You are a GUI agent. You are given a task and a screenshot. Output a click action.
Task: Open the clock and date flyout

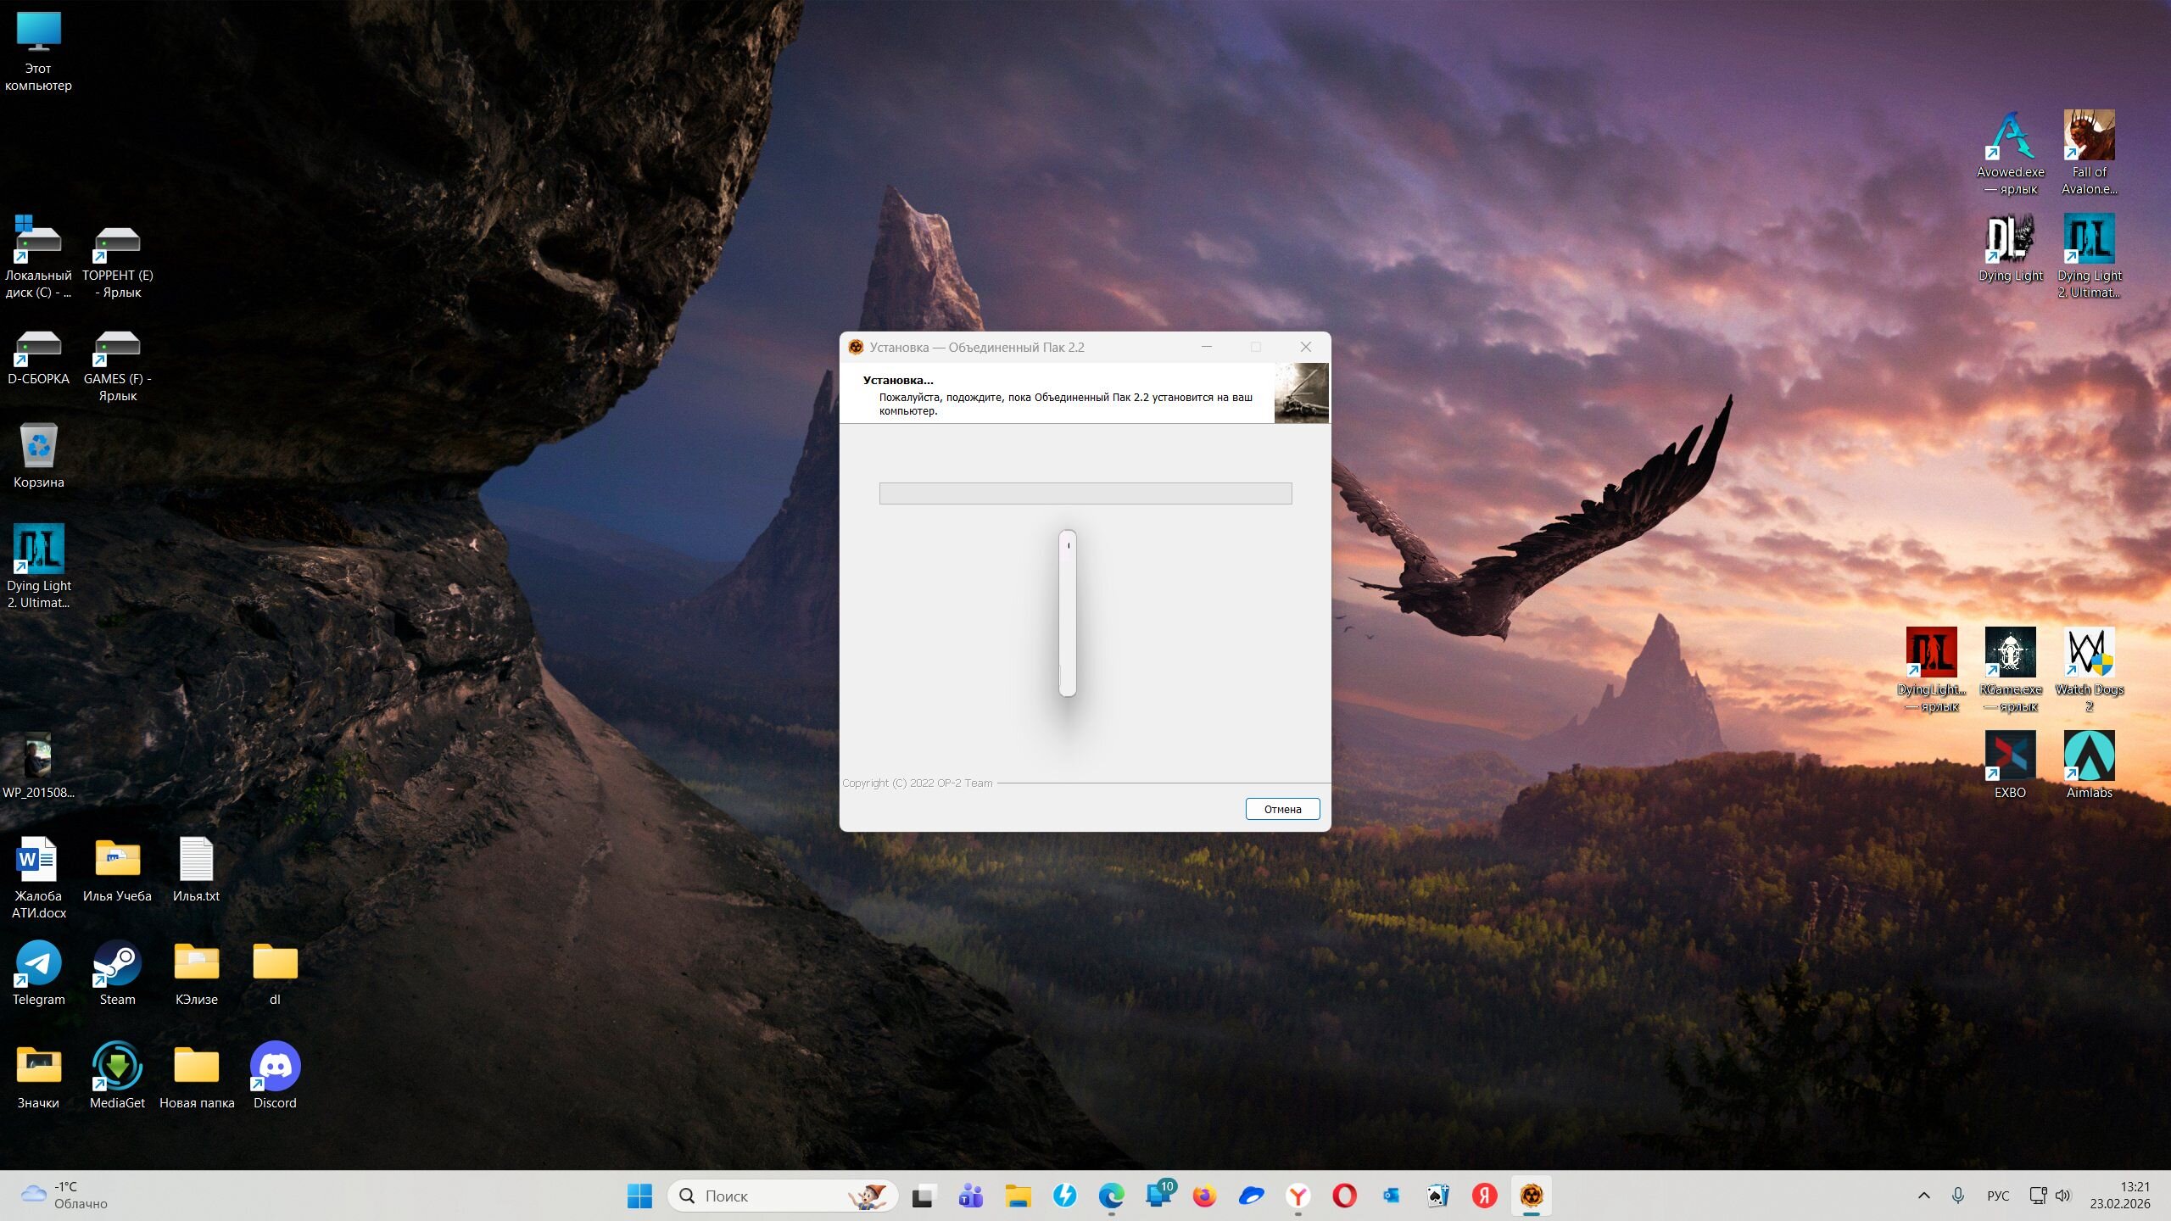[2119, 1196]
